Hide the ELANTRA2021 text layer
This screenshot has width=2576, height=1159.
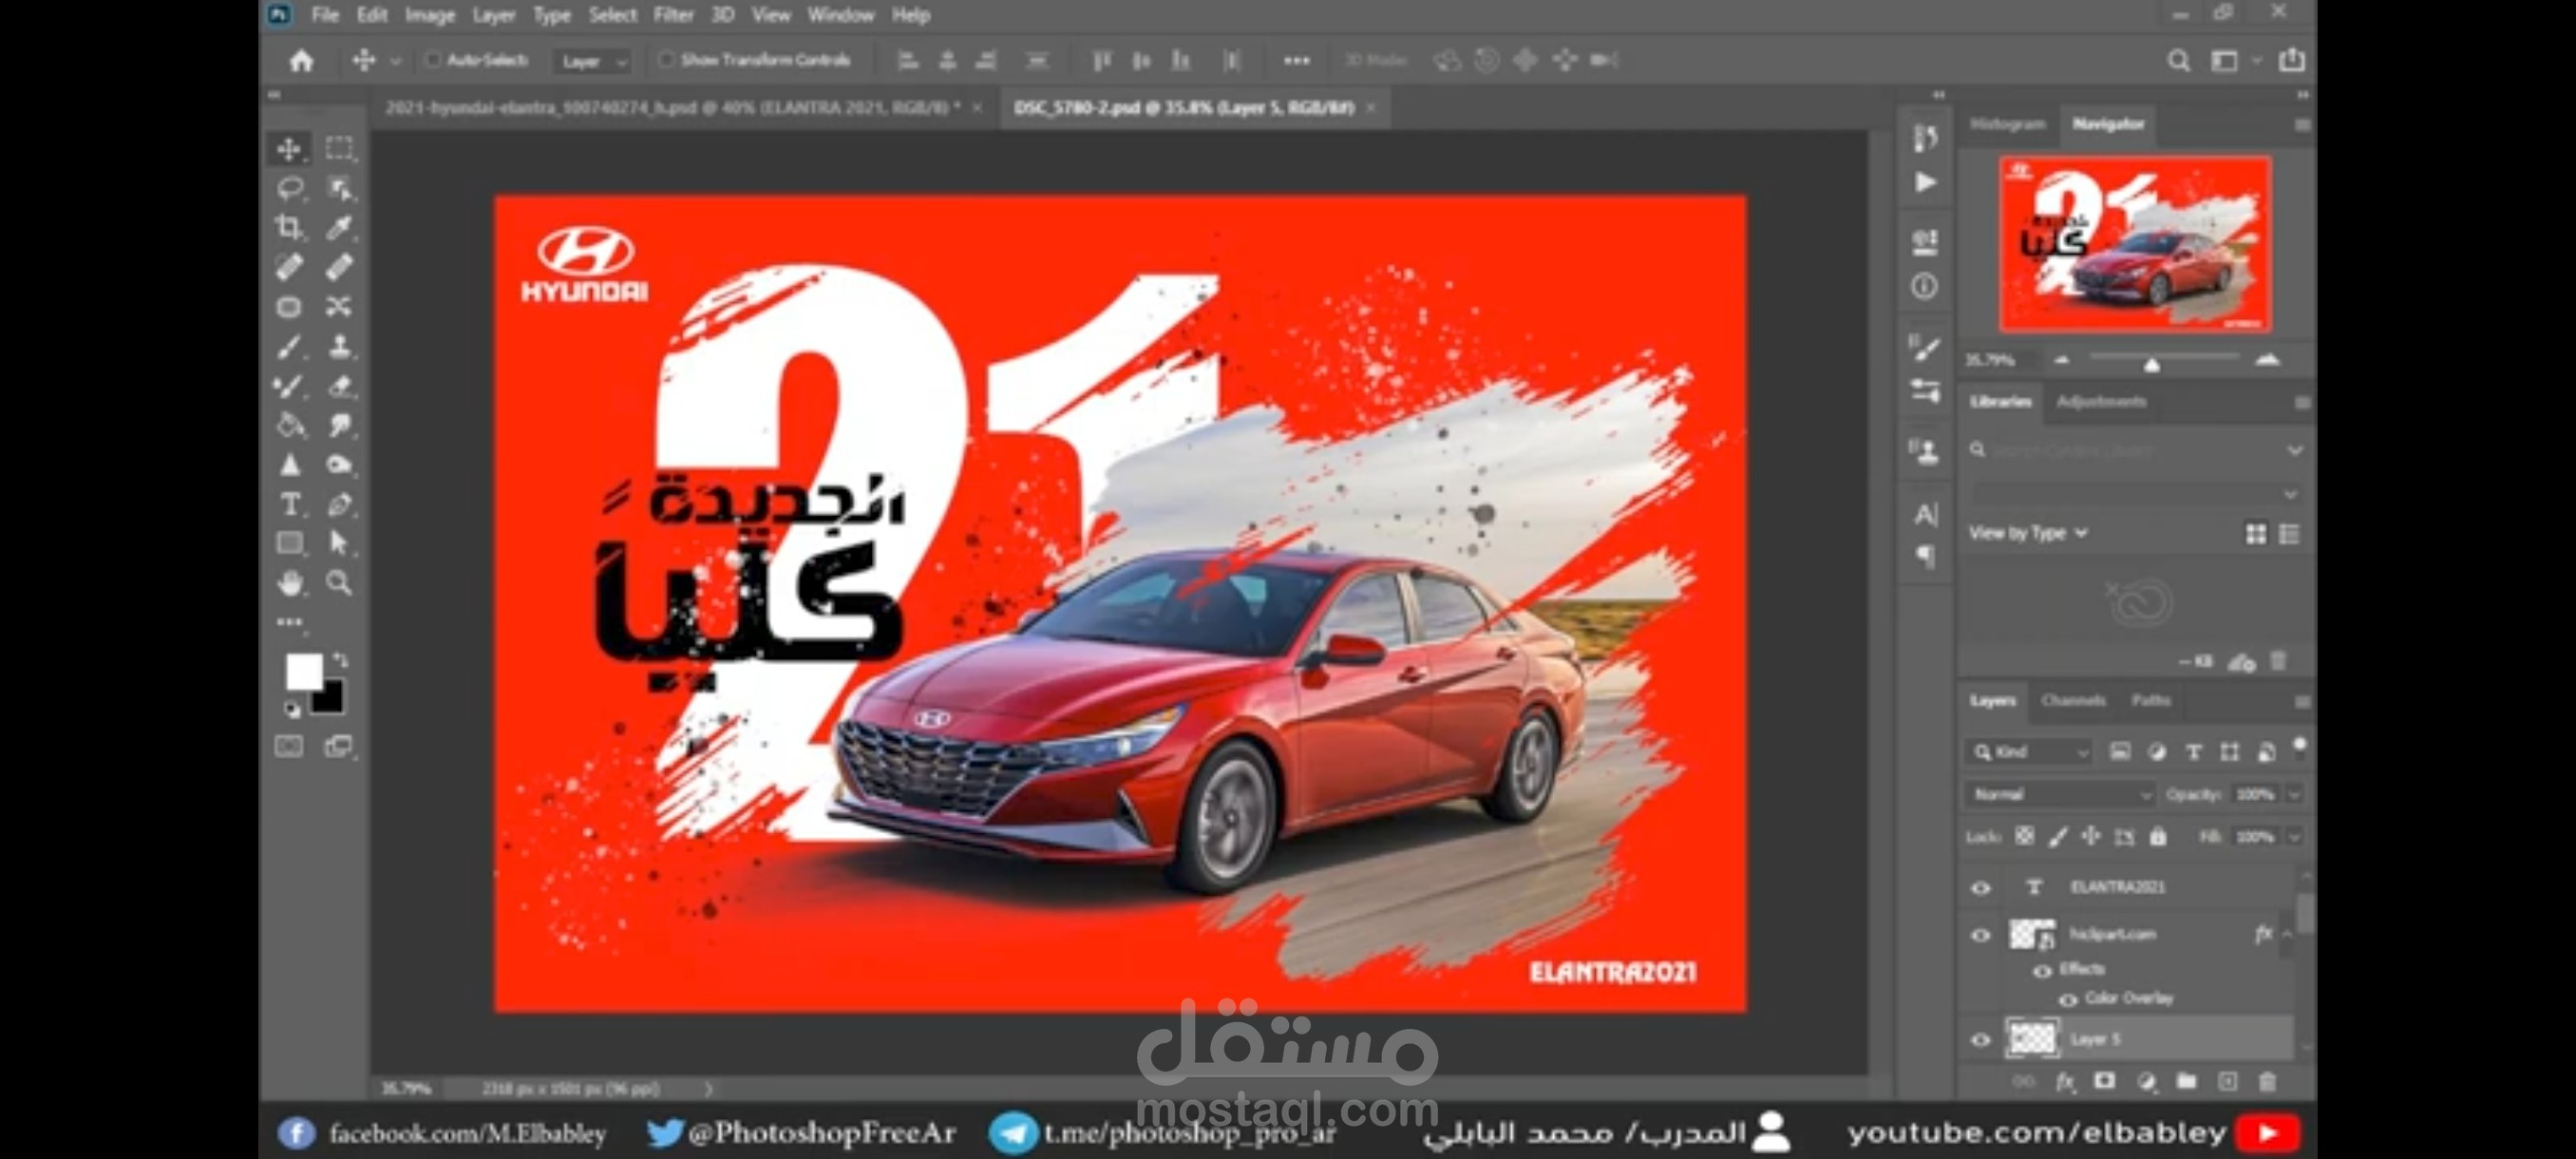[1980, 888]
